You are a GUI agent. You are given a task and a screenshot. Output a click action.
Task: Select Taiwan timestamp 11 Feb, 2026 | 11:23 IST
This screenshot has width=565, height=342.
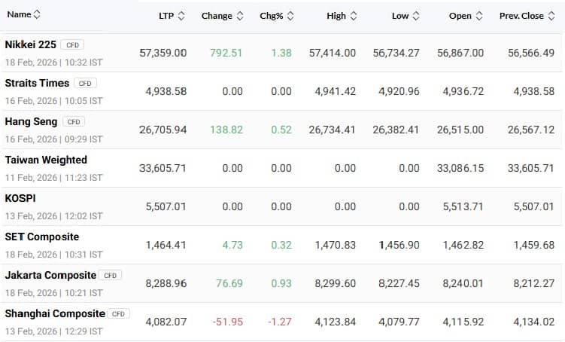click(x=53, y=178)
